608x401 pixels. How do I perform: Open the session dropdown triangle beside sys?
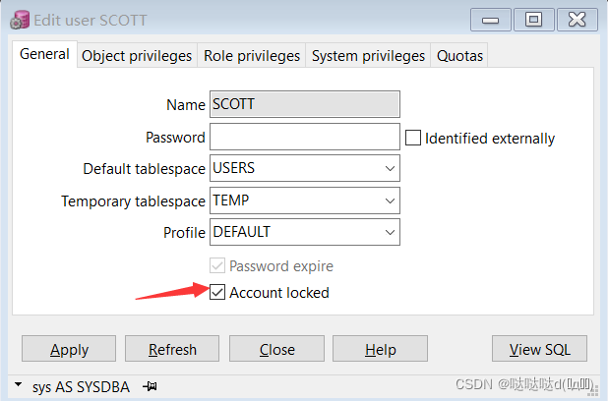tap(20, 386)
